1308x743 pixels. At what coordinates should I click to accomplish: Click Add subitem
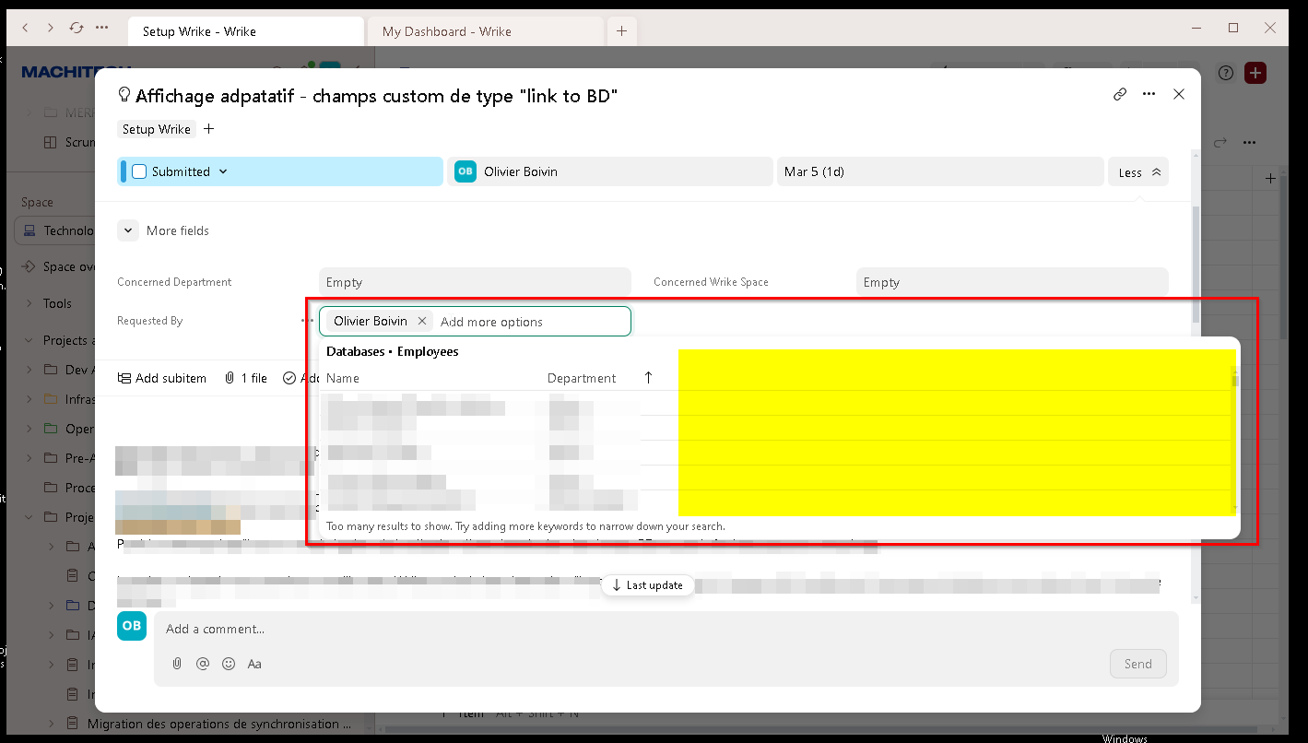(x=161, y=378)
